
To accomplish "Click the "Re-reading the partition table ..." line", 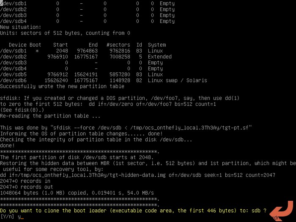I will tap(50, 116).
